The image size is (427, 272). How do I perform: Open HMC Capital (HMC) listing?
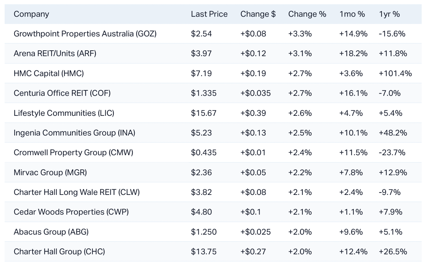(49, 73)
